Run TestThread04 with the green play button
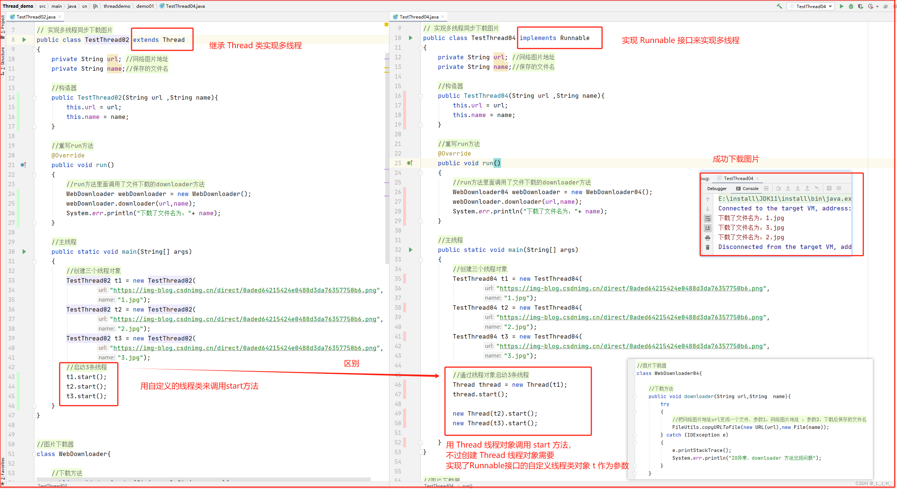Viewport: 897px width, 489px height. point(841,6)
